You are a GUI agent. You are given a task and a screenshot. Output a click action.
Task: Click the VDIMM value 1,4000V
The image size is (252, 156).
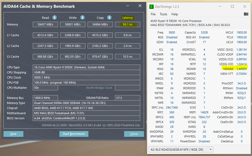(242, 69)
